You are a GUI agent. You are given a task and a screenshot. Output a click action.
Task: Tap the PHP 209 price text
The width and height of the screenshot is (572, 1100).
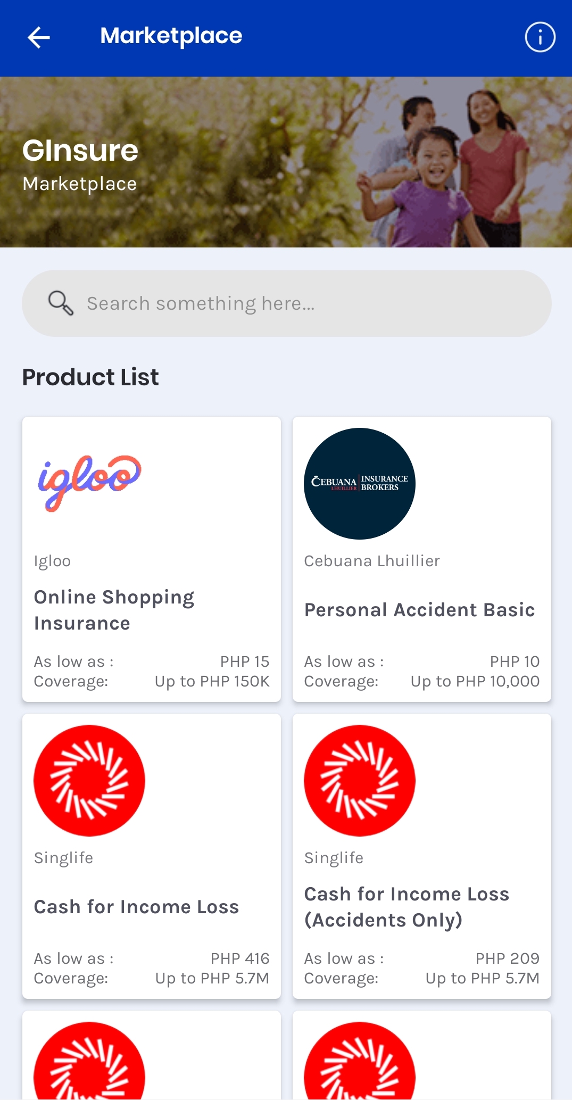[507, 958]
